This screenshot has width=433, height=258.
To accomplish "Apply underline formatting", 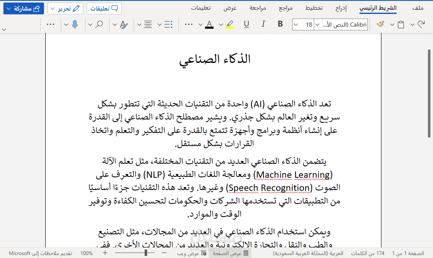I will [x=246, y=24].
